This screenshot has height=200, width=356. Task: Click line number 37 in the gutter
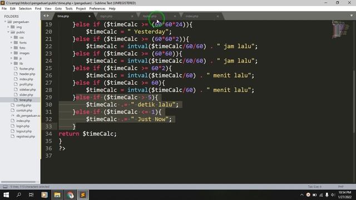48,156
